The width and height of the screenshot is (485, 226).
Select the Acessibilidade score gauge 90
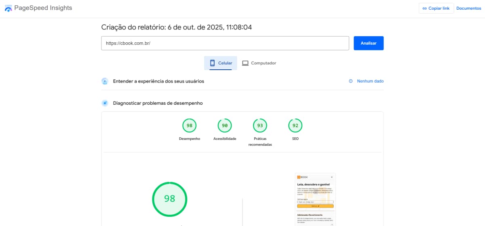coord(225,126)
